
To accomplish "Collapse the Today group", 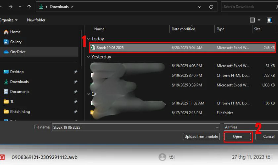I will [88, 39].
